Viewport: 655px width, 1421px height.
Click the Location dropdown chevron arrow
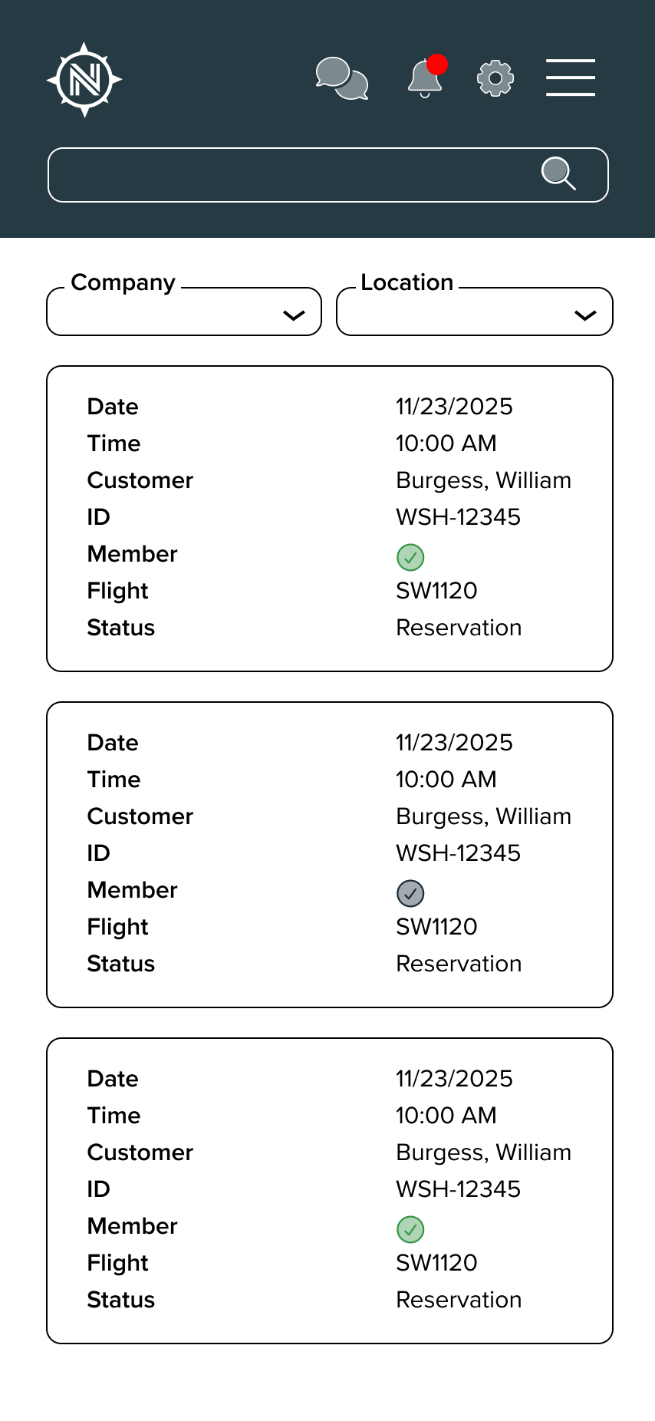pos(585,315)
